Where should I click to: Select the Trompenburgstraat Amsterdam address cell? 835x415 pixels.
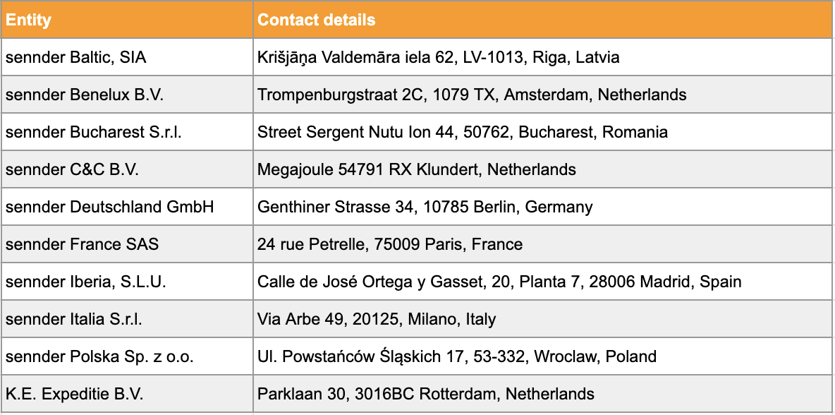[x=544, y=95]
